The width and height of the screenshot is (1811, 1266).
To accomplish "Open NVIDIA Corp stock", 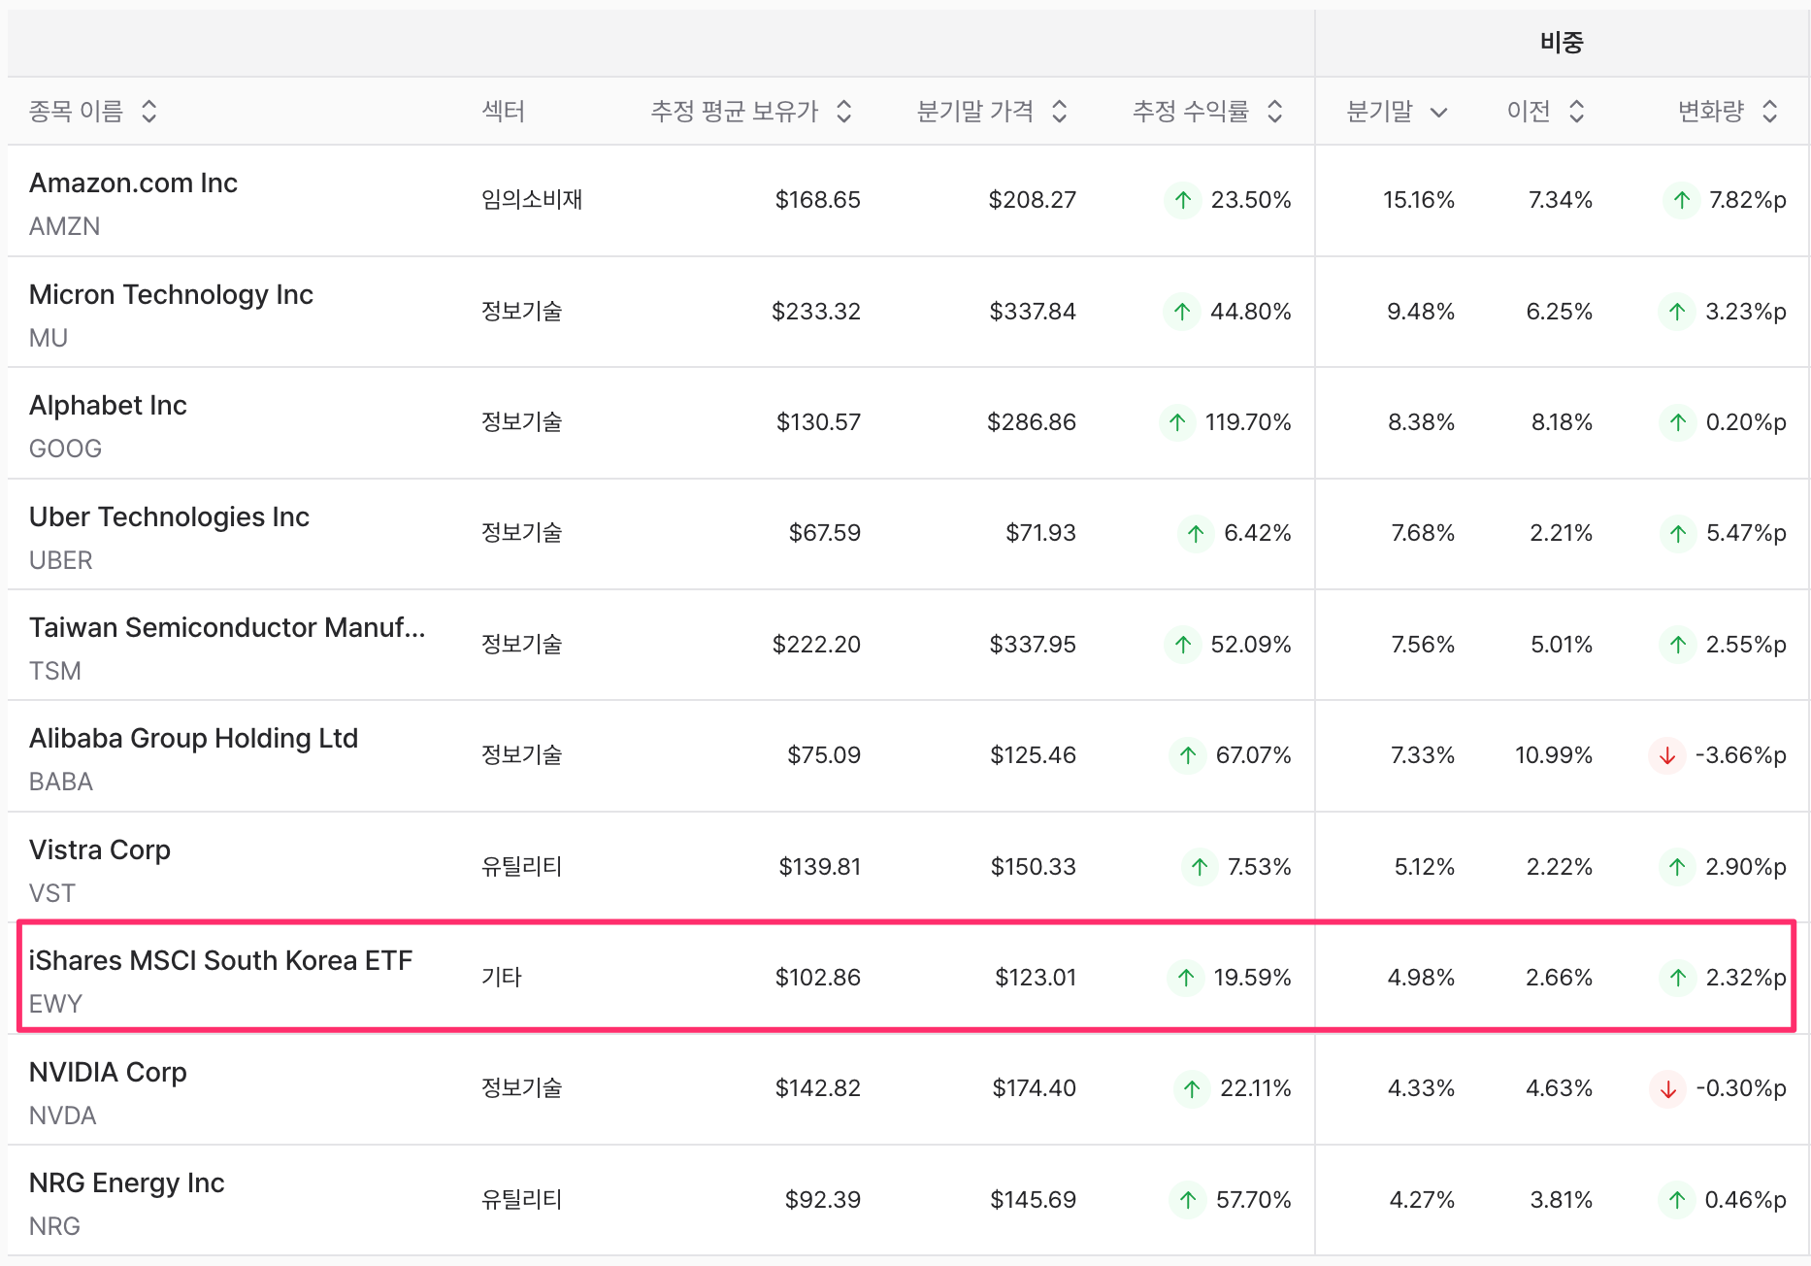I will [108, 1072].
